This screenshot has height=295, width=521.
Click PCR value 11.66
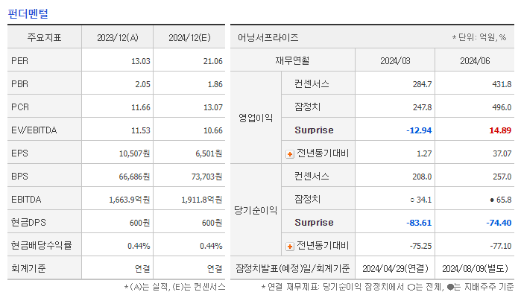(141, 107)
